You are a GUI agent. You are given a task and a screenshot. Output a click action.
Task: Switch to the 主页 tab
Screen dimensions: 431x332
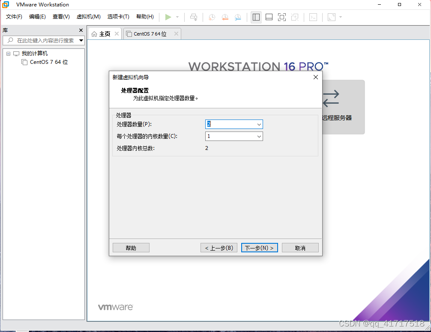(105, 34)
